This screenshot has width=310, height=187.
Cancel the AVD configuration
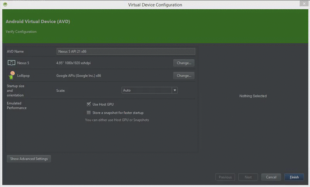271,177
